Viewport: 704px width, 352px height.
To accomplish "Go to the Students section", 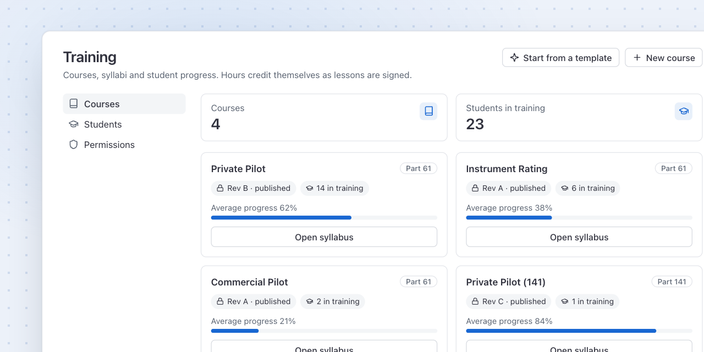I will click(x=124, y=124).
